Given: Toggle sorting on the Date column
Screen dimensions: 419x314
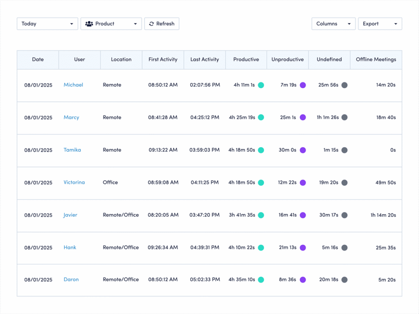Looking at the screenshot, I should pos(38,59).
